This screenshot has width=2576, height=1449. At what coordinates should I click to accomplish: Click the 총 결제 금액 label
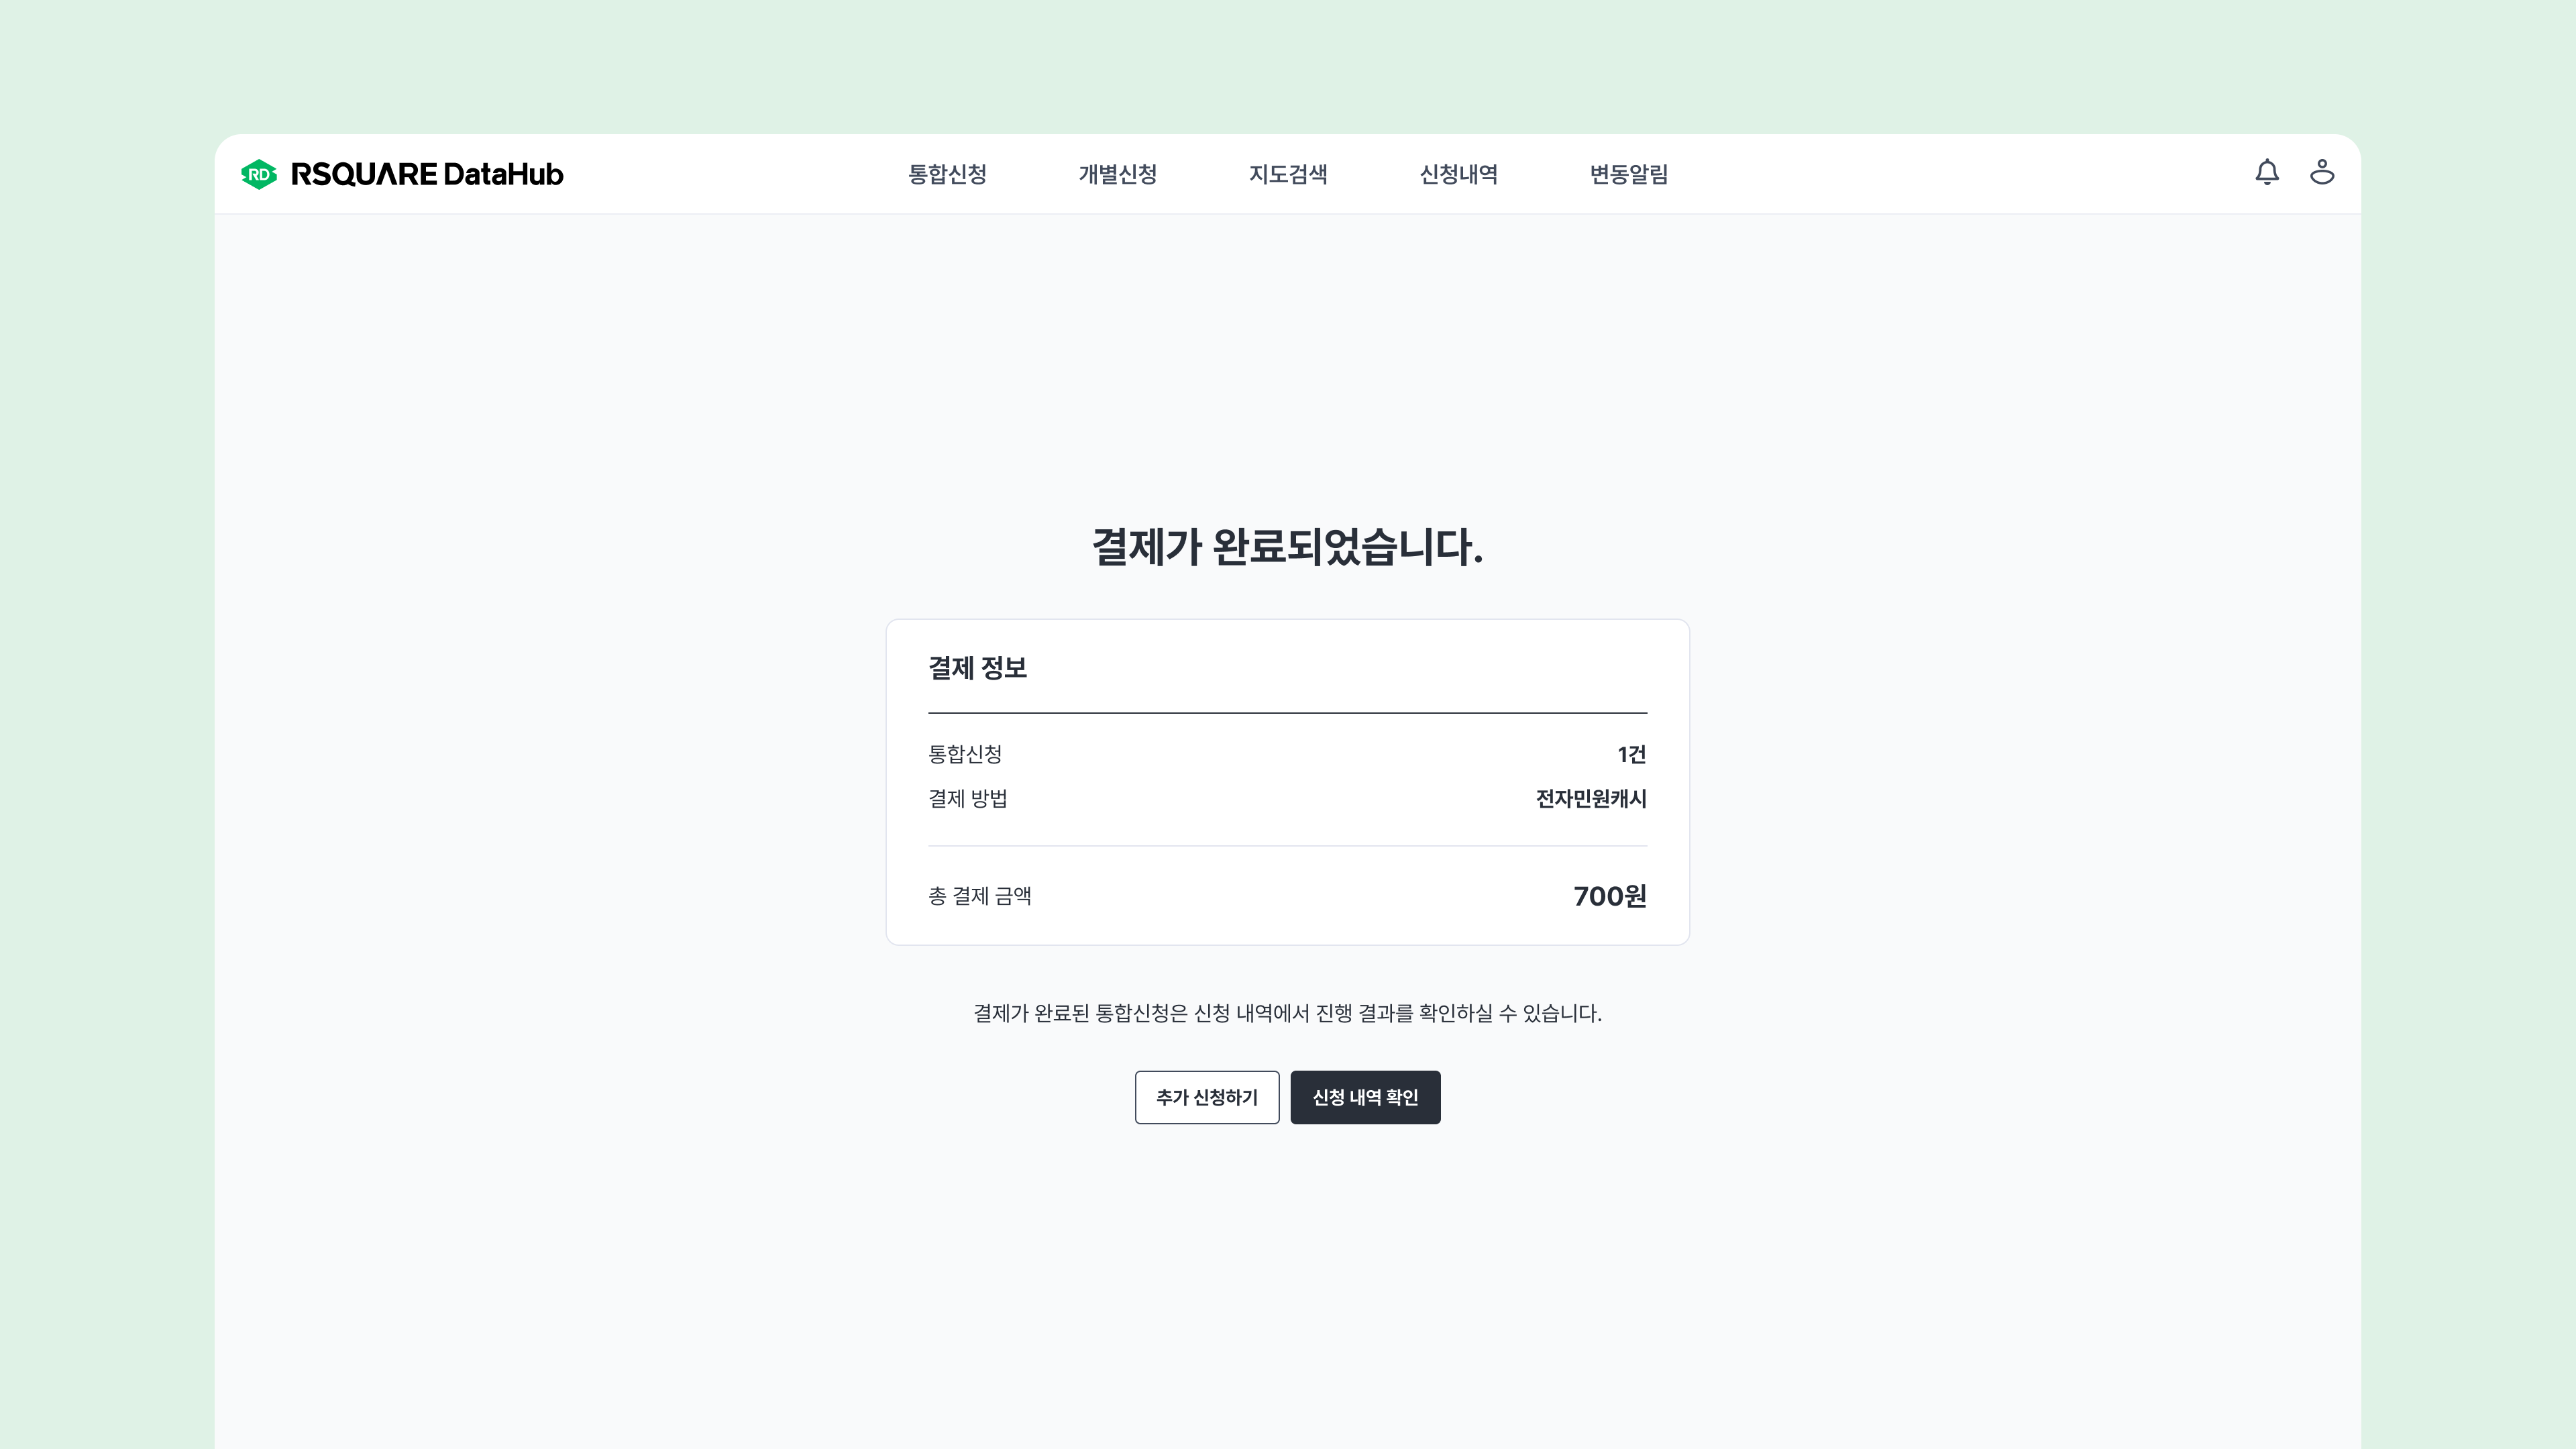pos(980,896)
